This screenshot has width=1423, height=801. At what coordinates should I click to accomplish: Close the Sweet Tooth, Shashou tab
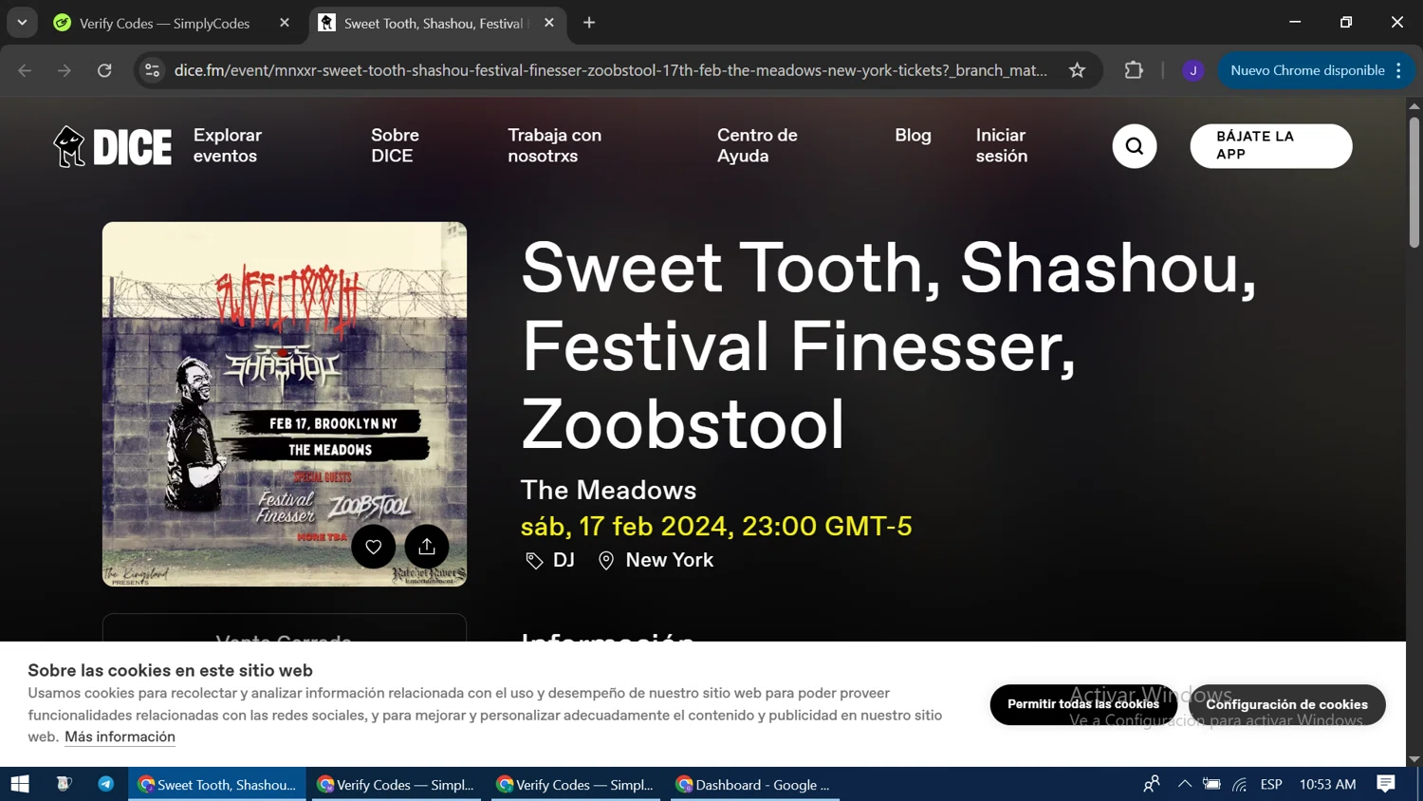pos(549,23)
